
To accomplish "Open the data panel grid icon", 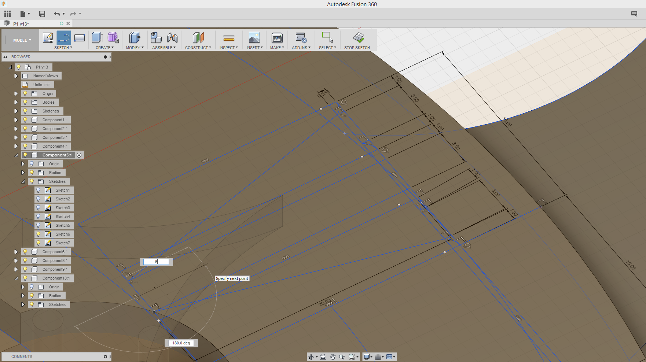I will [x=7, y=14].
